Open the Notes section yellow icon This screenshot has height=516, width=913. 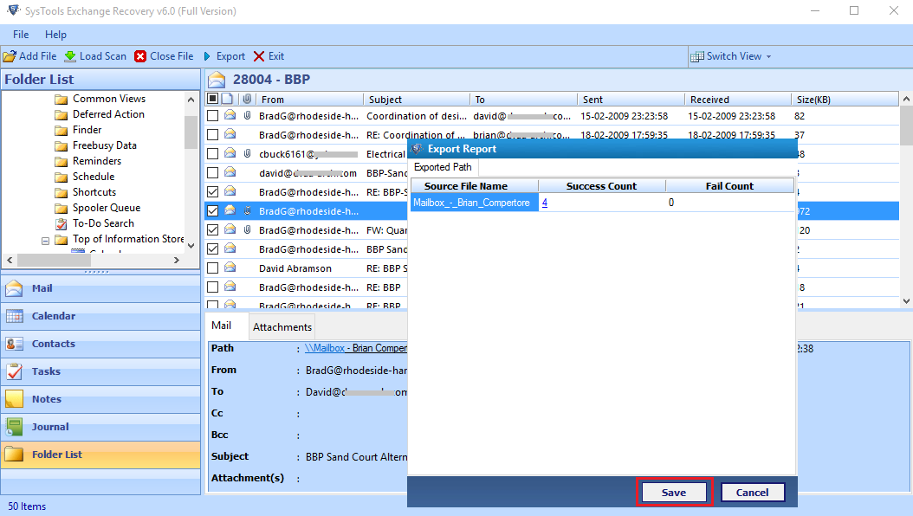pos(15,399)
